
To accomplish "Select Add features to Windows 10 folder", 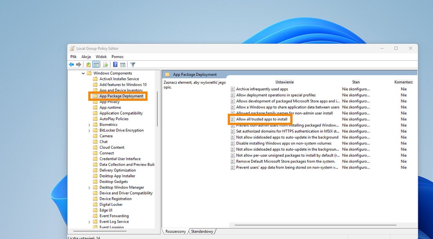I will pyautogui.click(x=123, y=85).
